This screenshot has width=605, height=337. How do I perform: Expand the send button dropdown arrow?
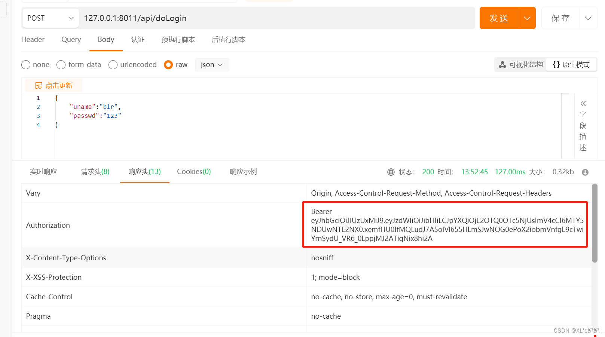pos(527,18)
